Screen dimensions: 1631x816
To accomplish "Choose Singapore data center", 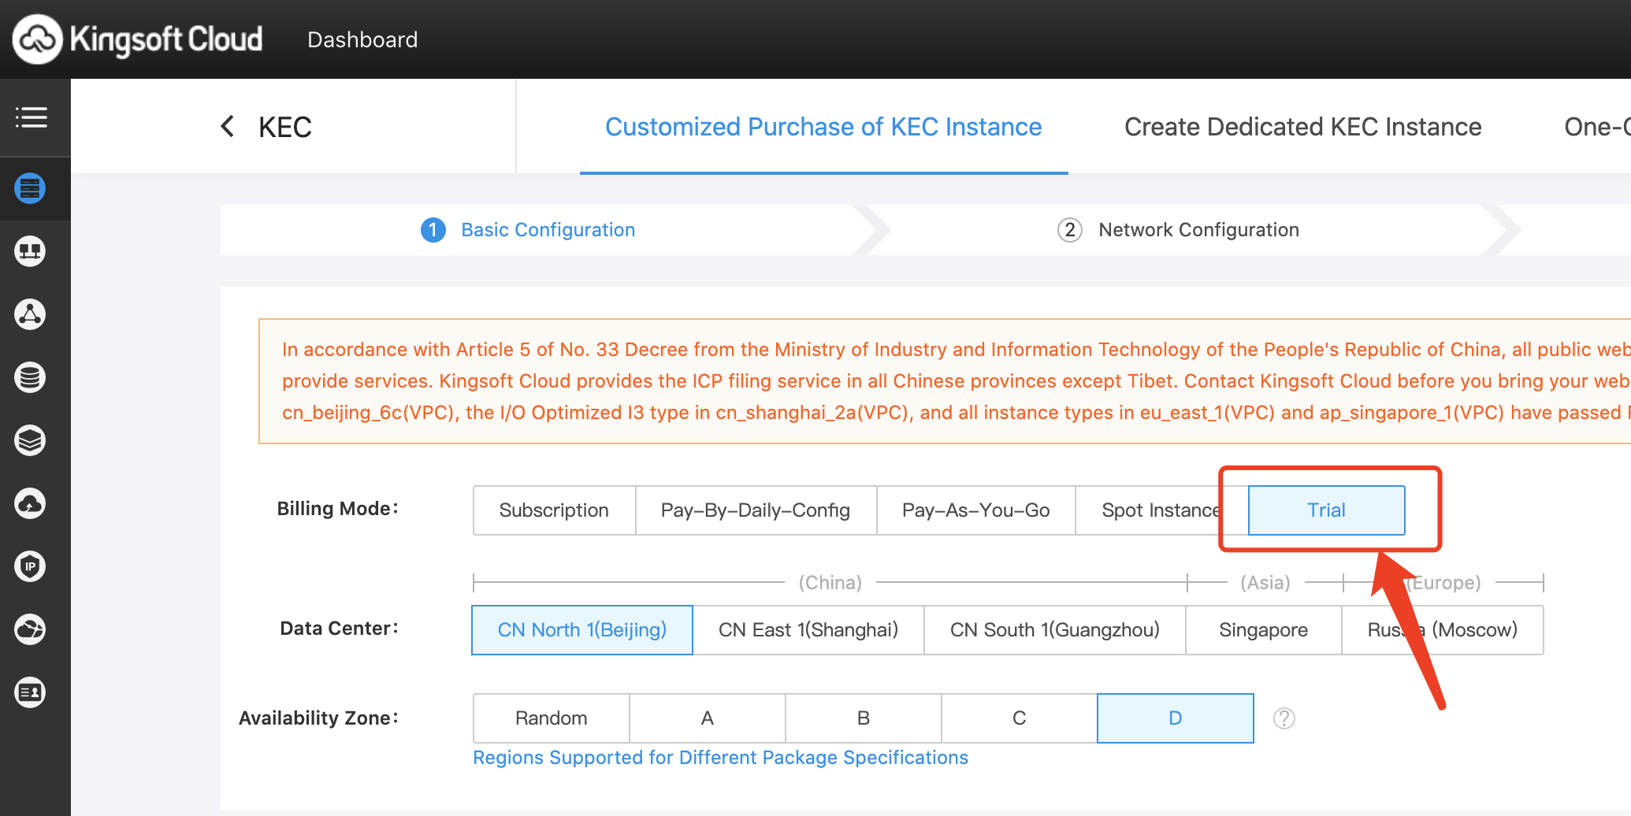I will pos(1263,630).
